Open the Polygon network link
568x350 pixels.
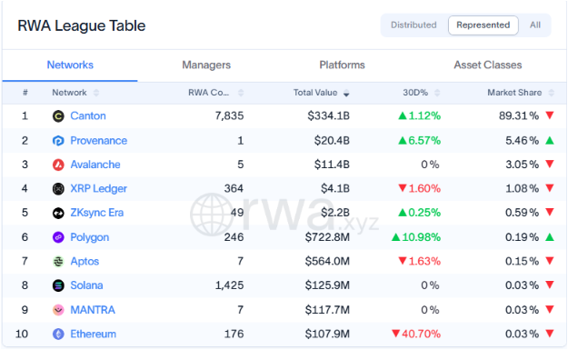[x=89, y=237]
